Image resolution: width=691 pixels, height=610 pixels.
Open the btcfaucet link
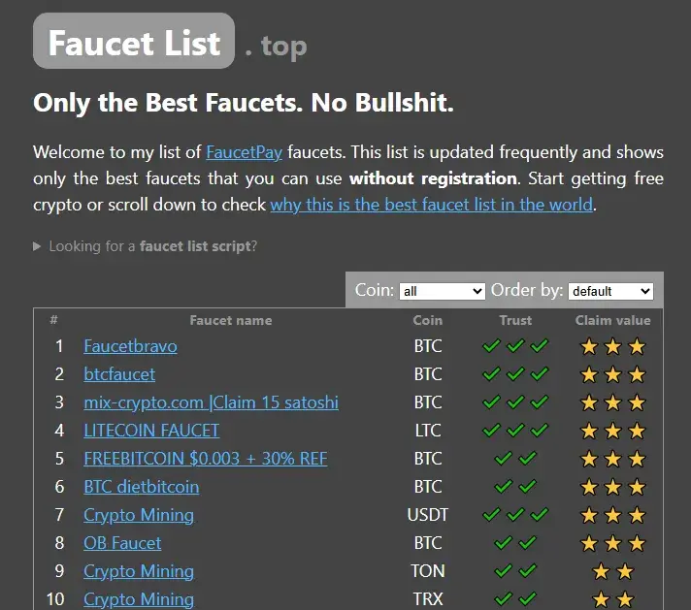click(x=119, y=374)
